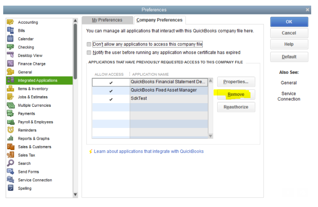
Task: Toggle access checkmark for QuickBooks Financial Statement Designer
Action: click(x=111, y=82)
